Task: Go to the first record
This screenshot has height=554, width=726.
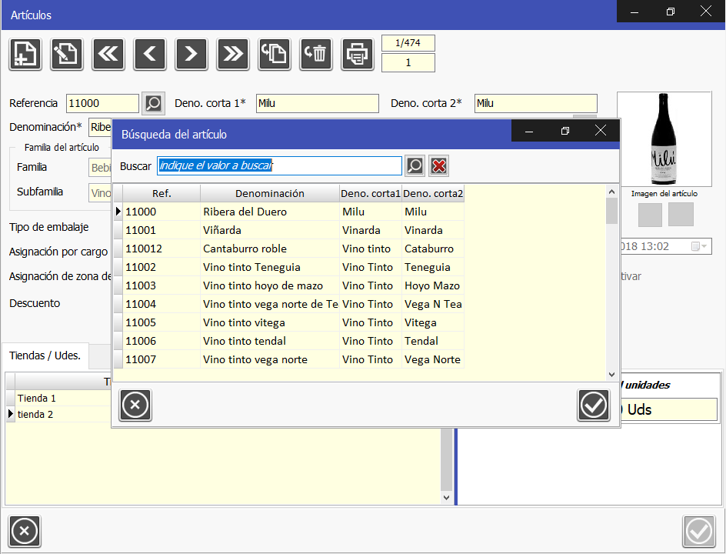Action: 108,54
